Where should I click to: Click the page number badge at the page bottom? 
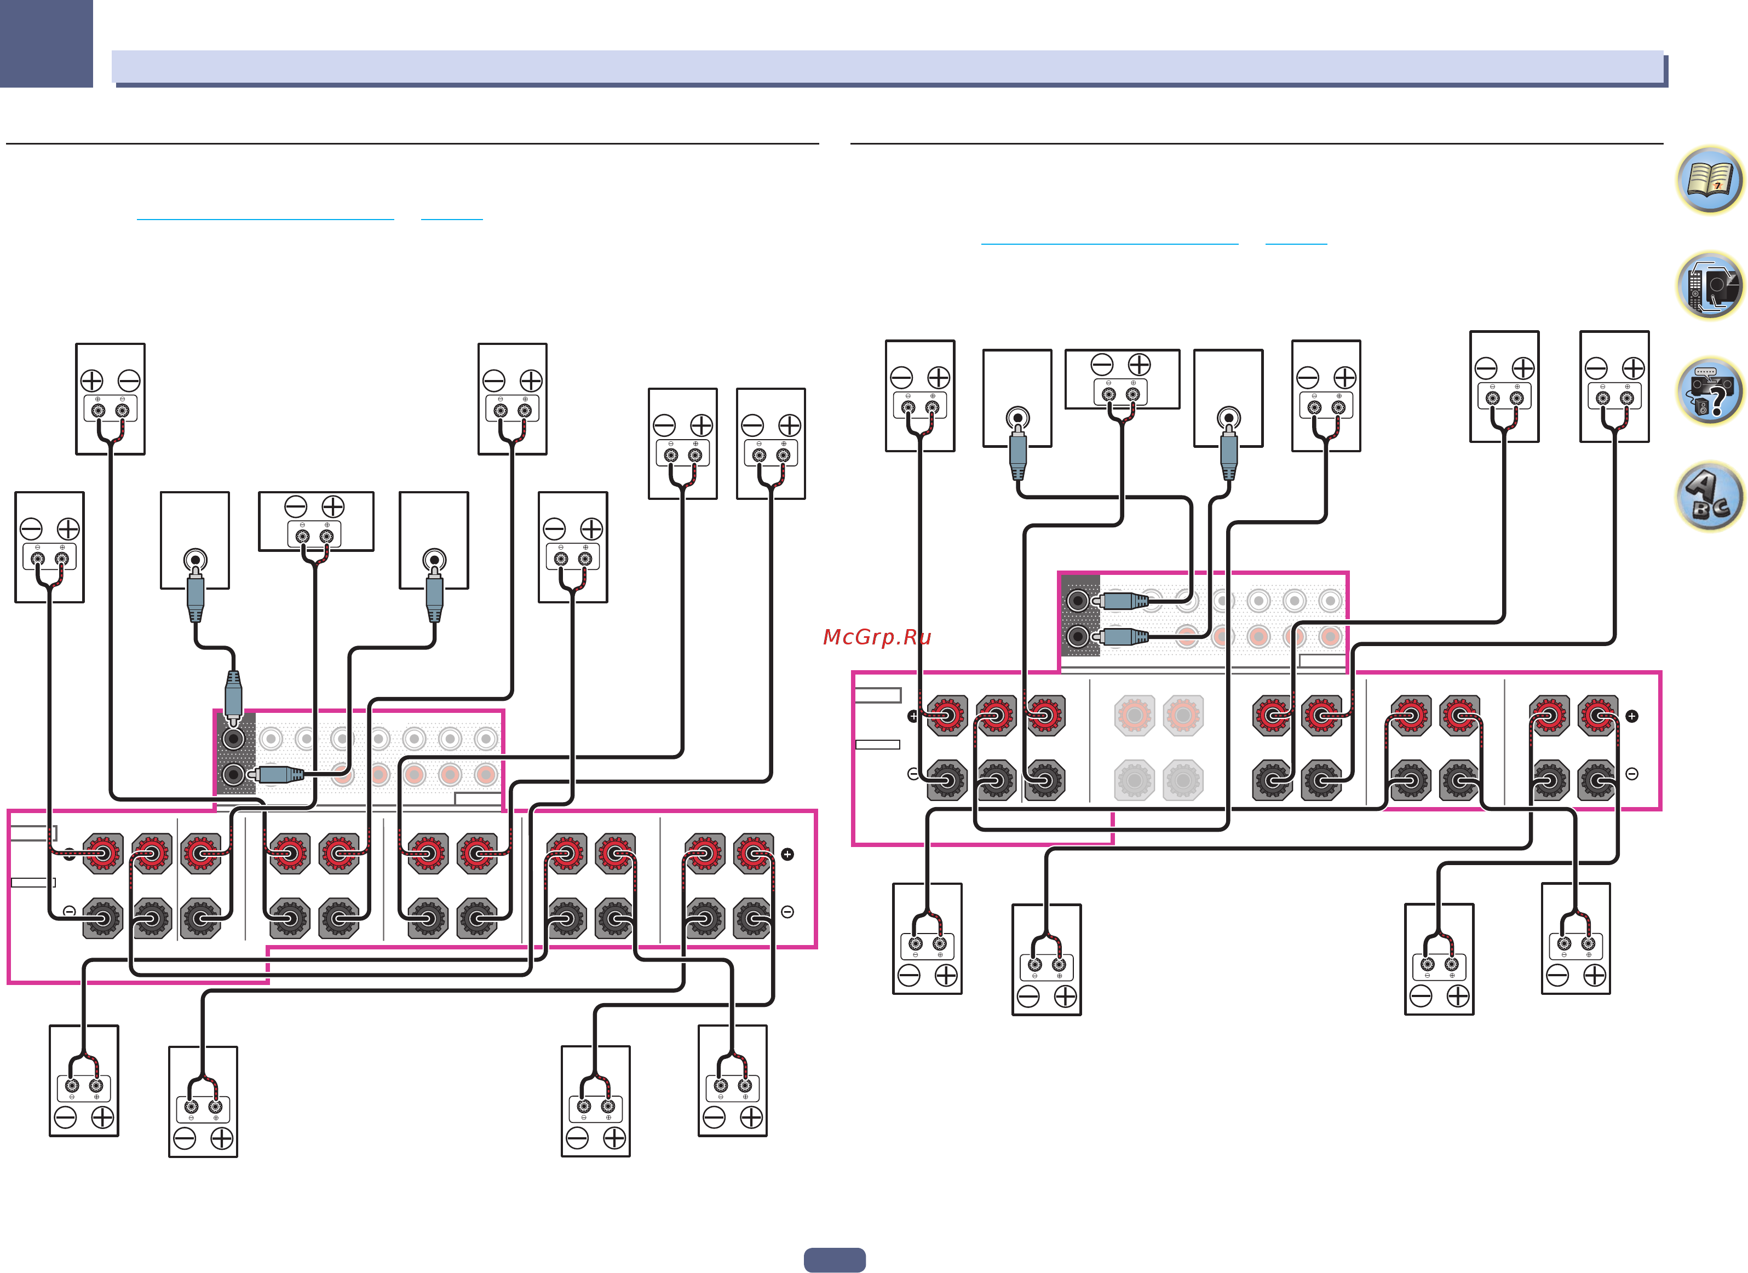click(x=835, y=1260)
